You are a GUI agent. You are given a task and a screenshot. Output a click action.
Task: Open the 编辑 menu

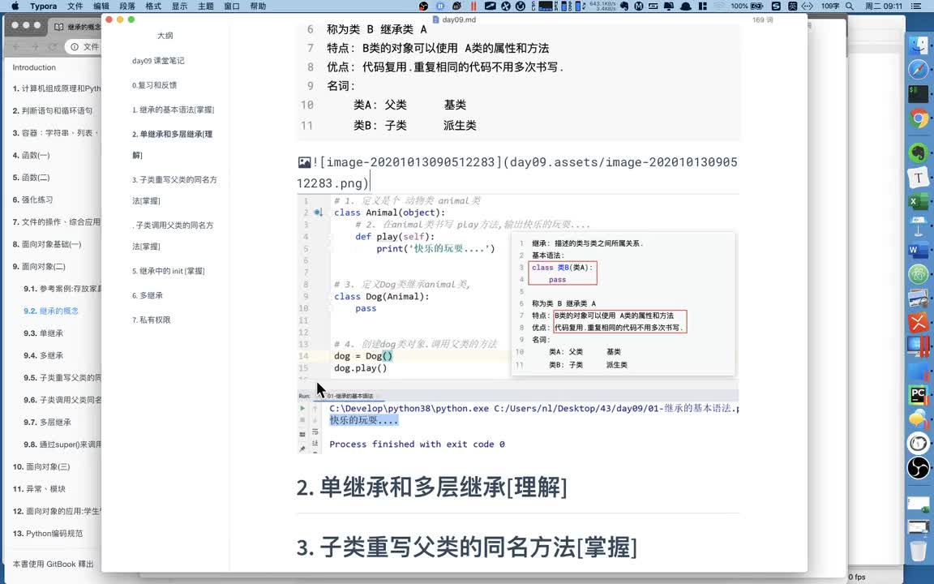click(101, 6)
